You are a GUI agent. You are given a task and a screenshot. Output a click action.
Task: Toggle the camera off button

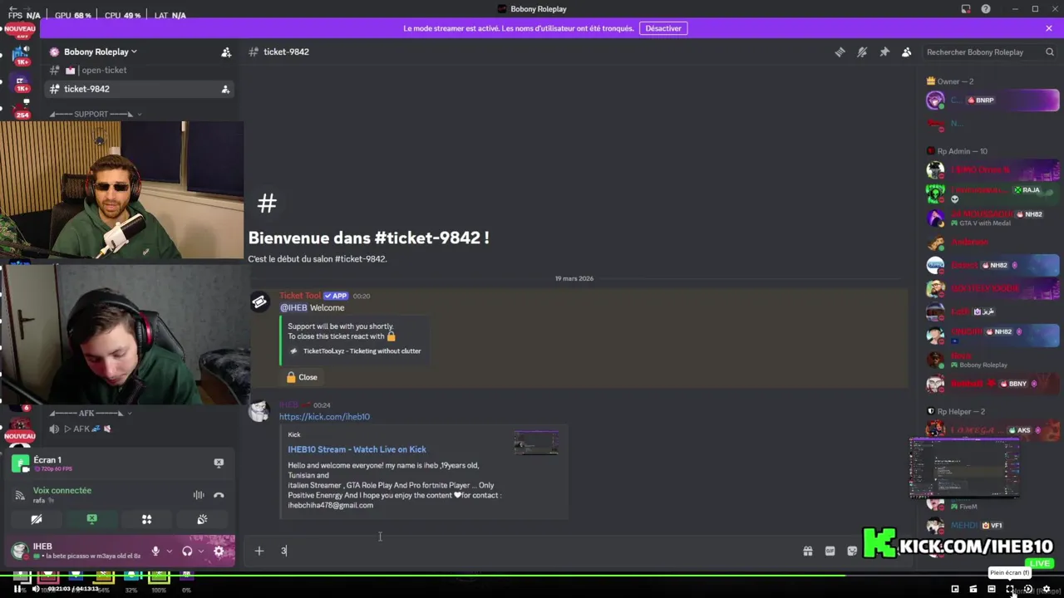pos(37,519)
